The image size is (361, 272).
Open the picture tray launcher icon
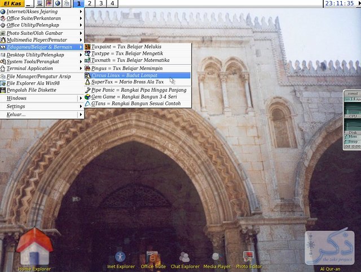point(49,3)
